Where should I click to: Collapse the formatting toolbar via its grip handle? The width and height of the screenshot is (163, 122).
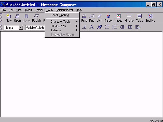pyautogui.click(x=1, y=27)
